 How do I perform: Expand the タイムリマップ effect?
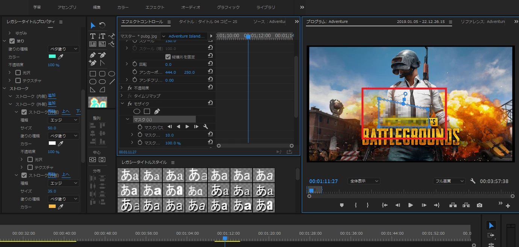[x=122, y=96]
